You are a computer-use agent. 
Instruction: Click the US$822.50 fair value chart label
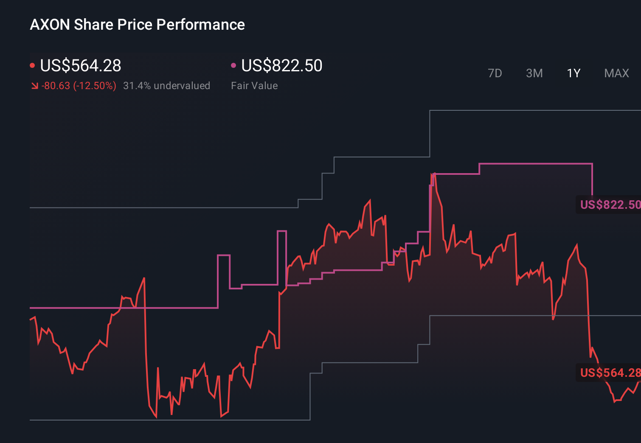pos(609,205)
